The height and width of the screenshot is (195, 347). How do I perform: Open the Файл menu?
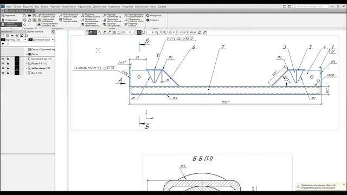click(x=9, y=6)
